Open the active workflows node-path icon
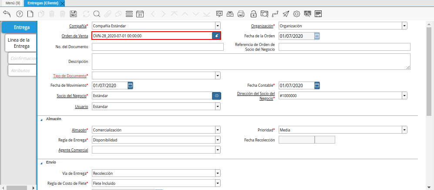 (x=275, y=14)
